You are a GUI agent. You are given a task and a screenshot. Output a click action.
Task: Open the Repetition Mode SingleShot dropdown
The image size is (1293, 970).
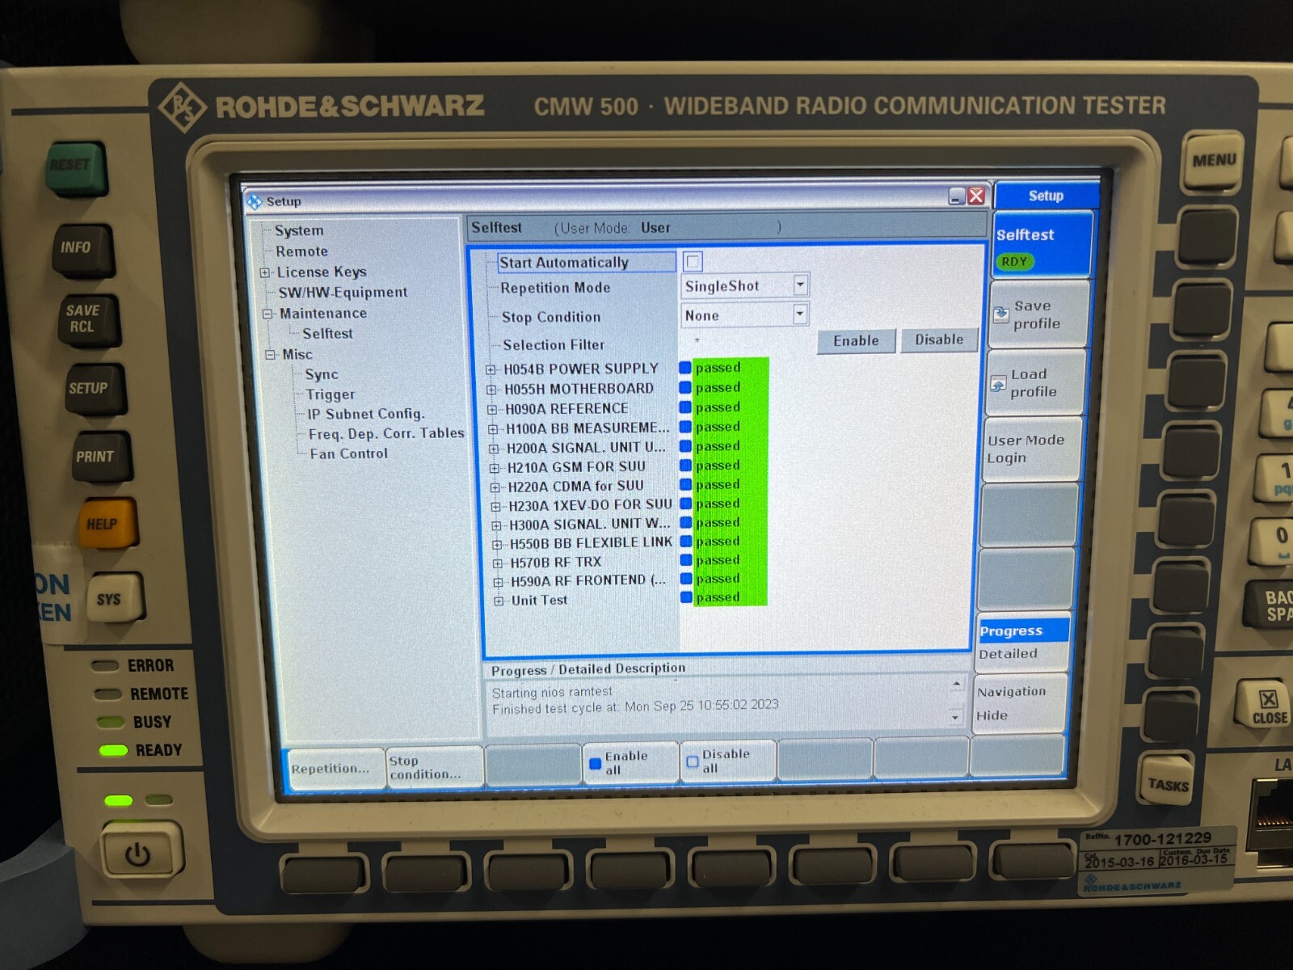(800, 285)
